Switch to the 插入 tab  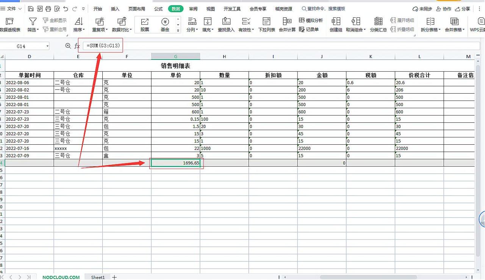point(115,9)
